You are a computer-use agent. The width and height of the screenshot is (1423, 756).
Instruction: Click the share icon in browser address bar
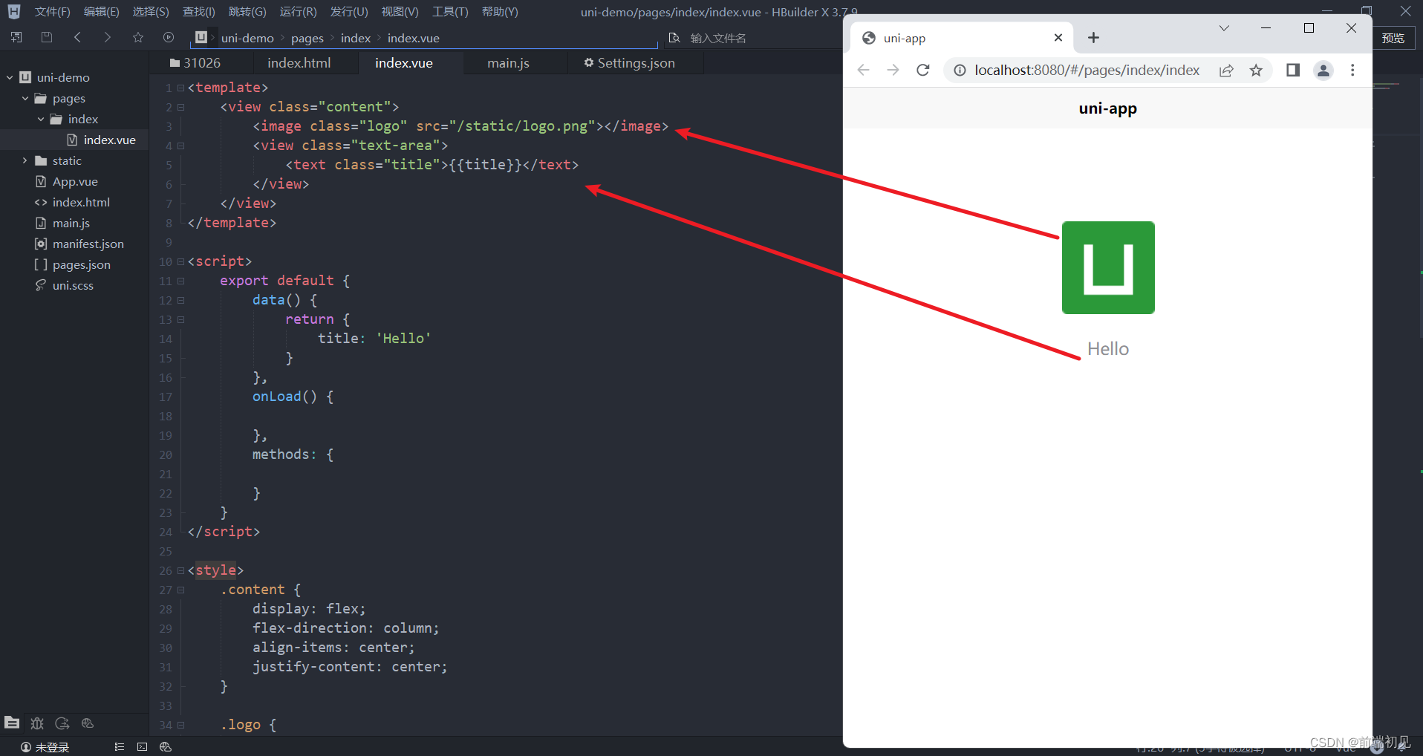point(1226,70)
